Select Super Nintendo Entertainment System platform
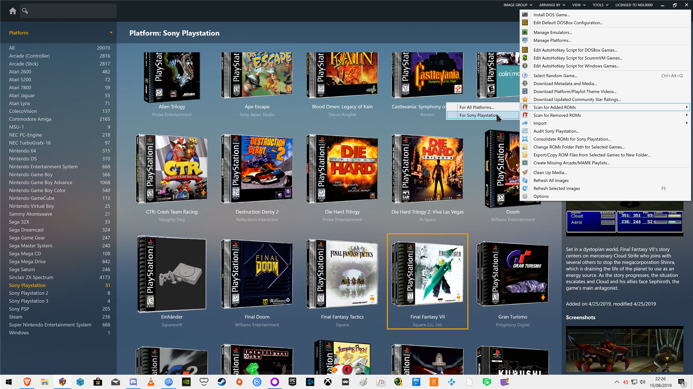This screenshot has width=693, height=389. click(x=60, y=325)
